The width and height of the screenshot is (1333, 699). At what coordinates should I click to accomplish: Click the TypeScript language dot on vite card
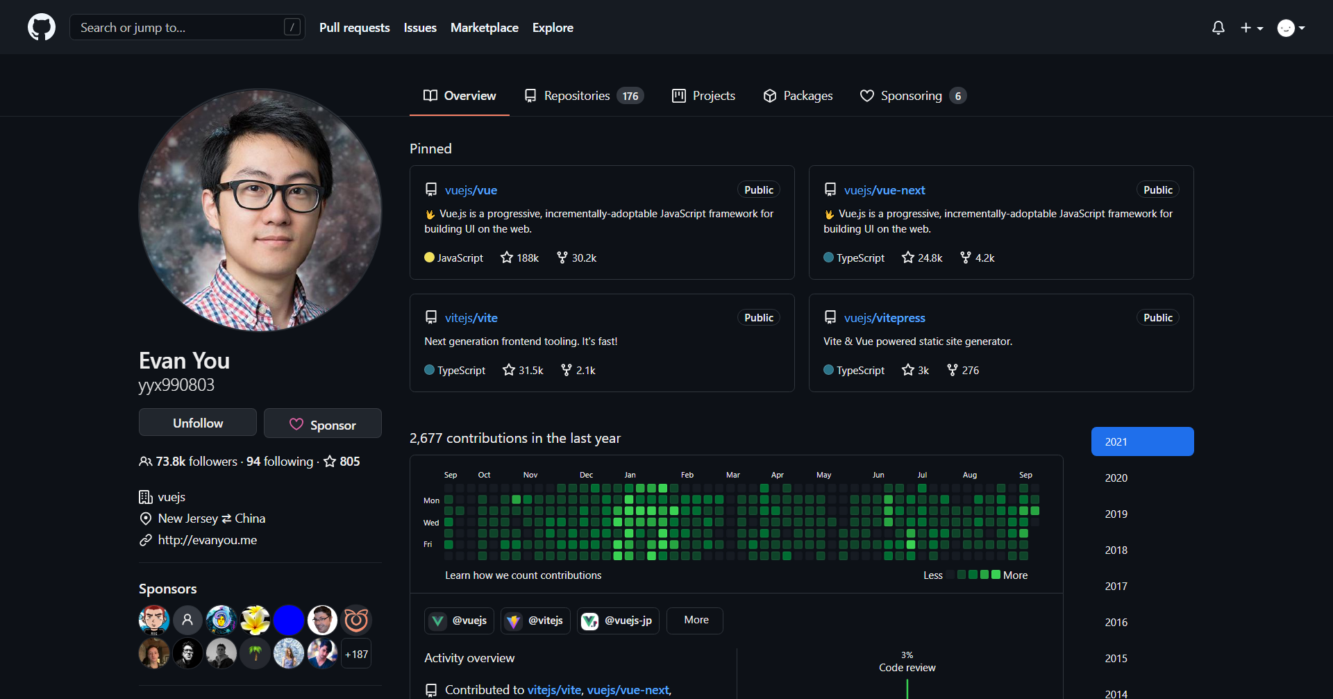click(x=429, y=370)
